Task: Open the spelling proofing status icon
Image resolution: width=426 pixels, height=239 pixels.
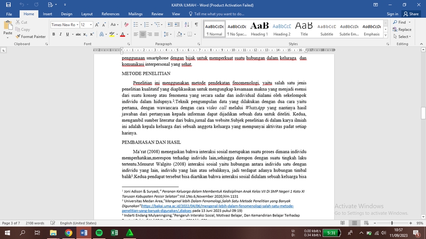Action: [53, 223]
